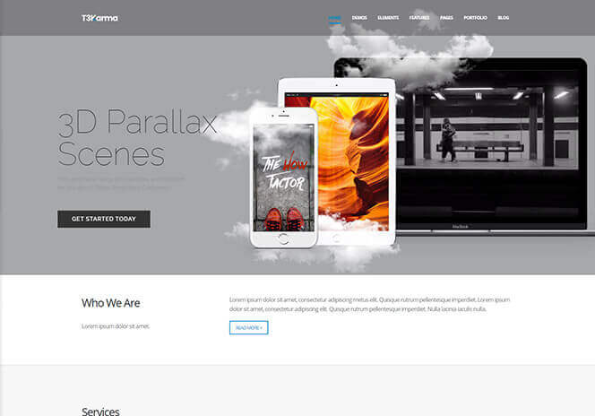This screenshot has height=416, width=595.
Task: Open the Home menu item
Action: [334, 18]
